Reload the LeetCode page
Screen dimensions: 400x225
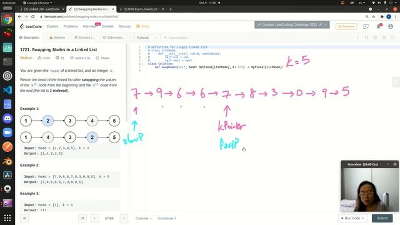33,17
